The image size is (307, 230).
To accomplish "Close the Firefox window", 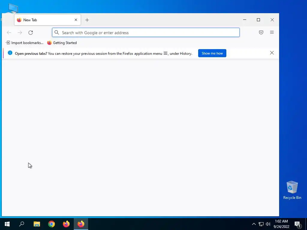I will 272,20.
